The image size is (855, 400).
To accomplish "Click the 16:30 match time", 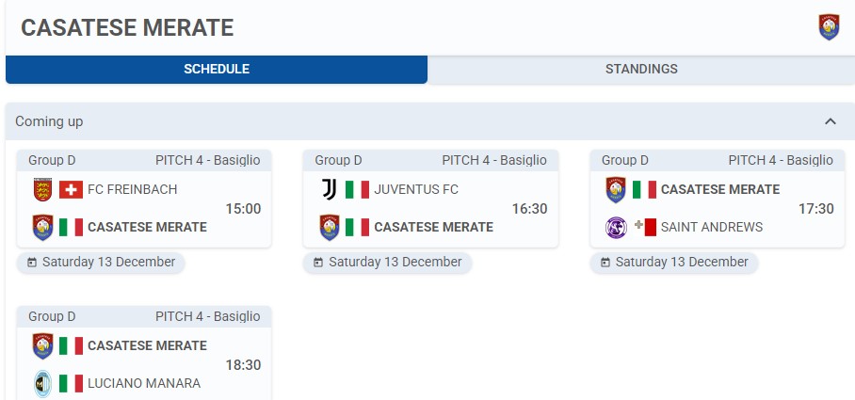I will tap(530, 209).
